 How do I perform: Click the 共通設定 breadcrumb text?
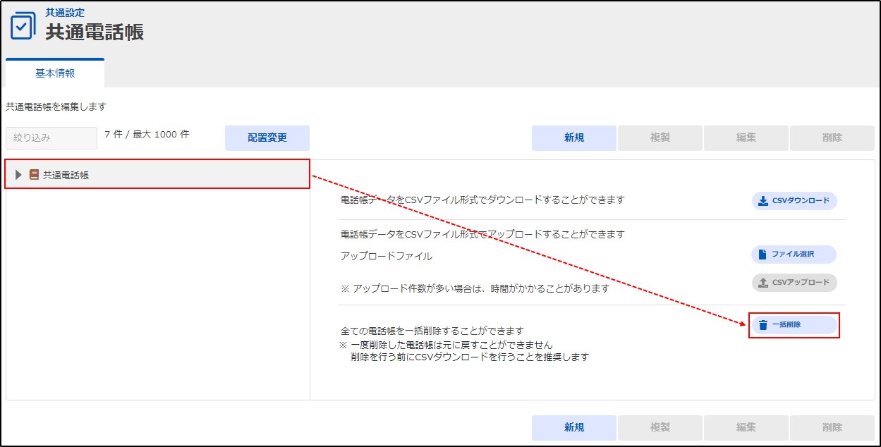point(65,13)
